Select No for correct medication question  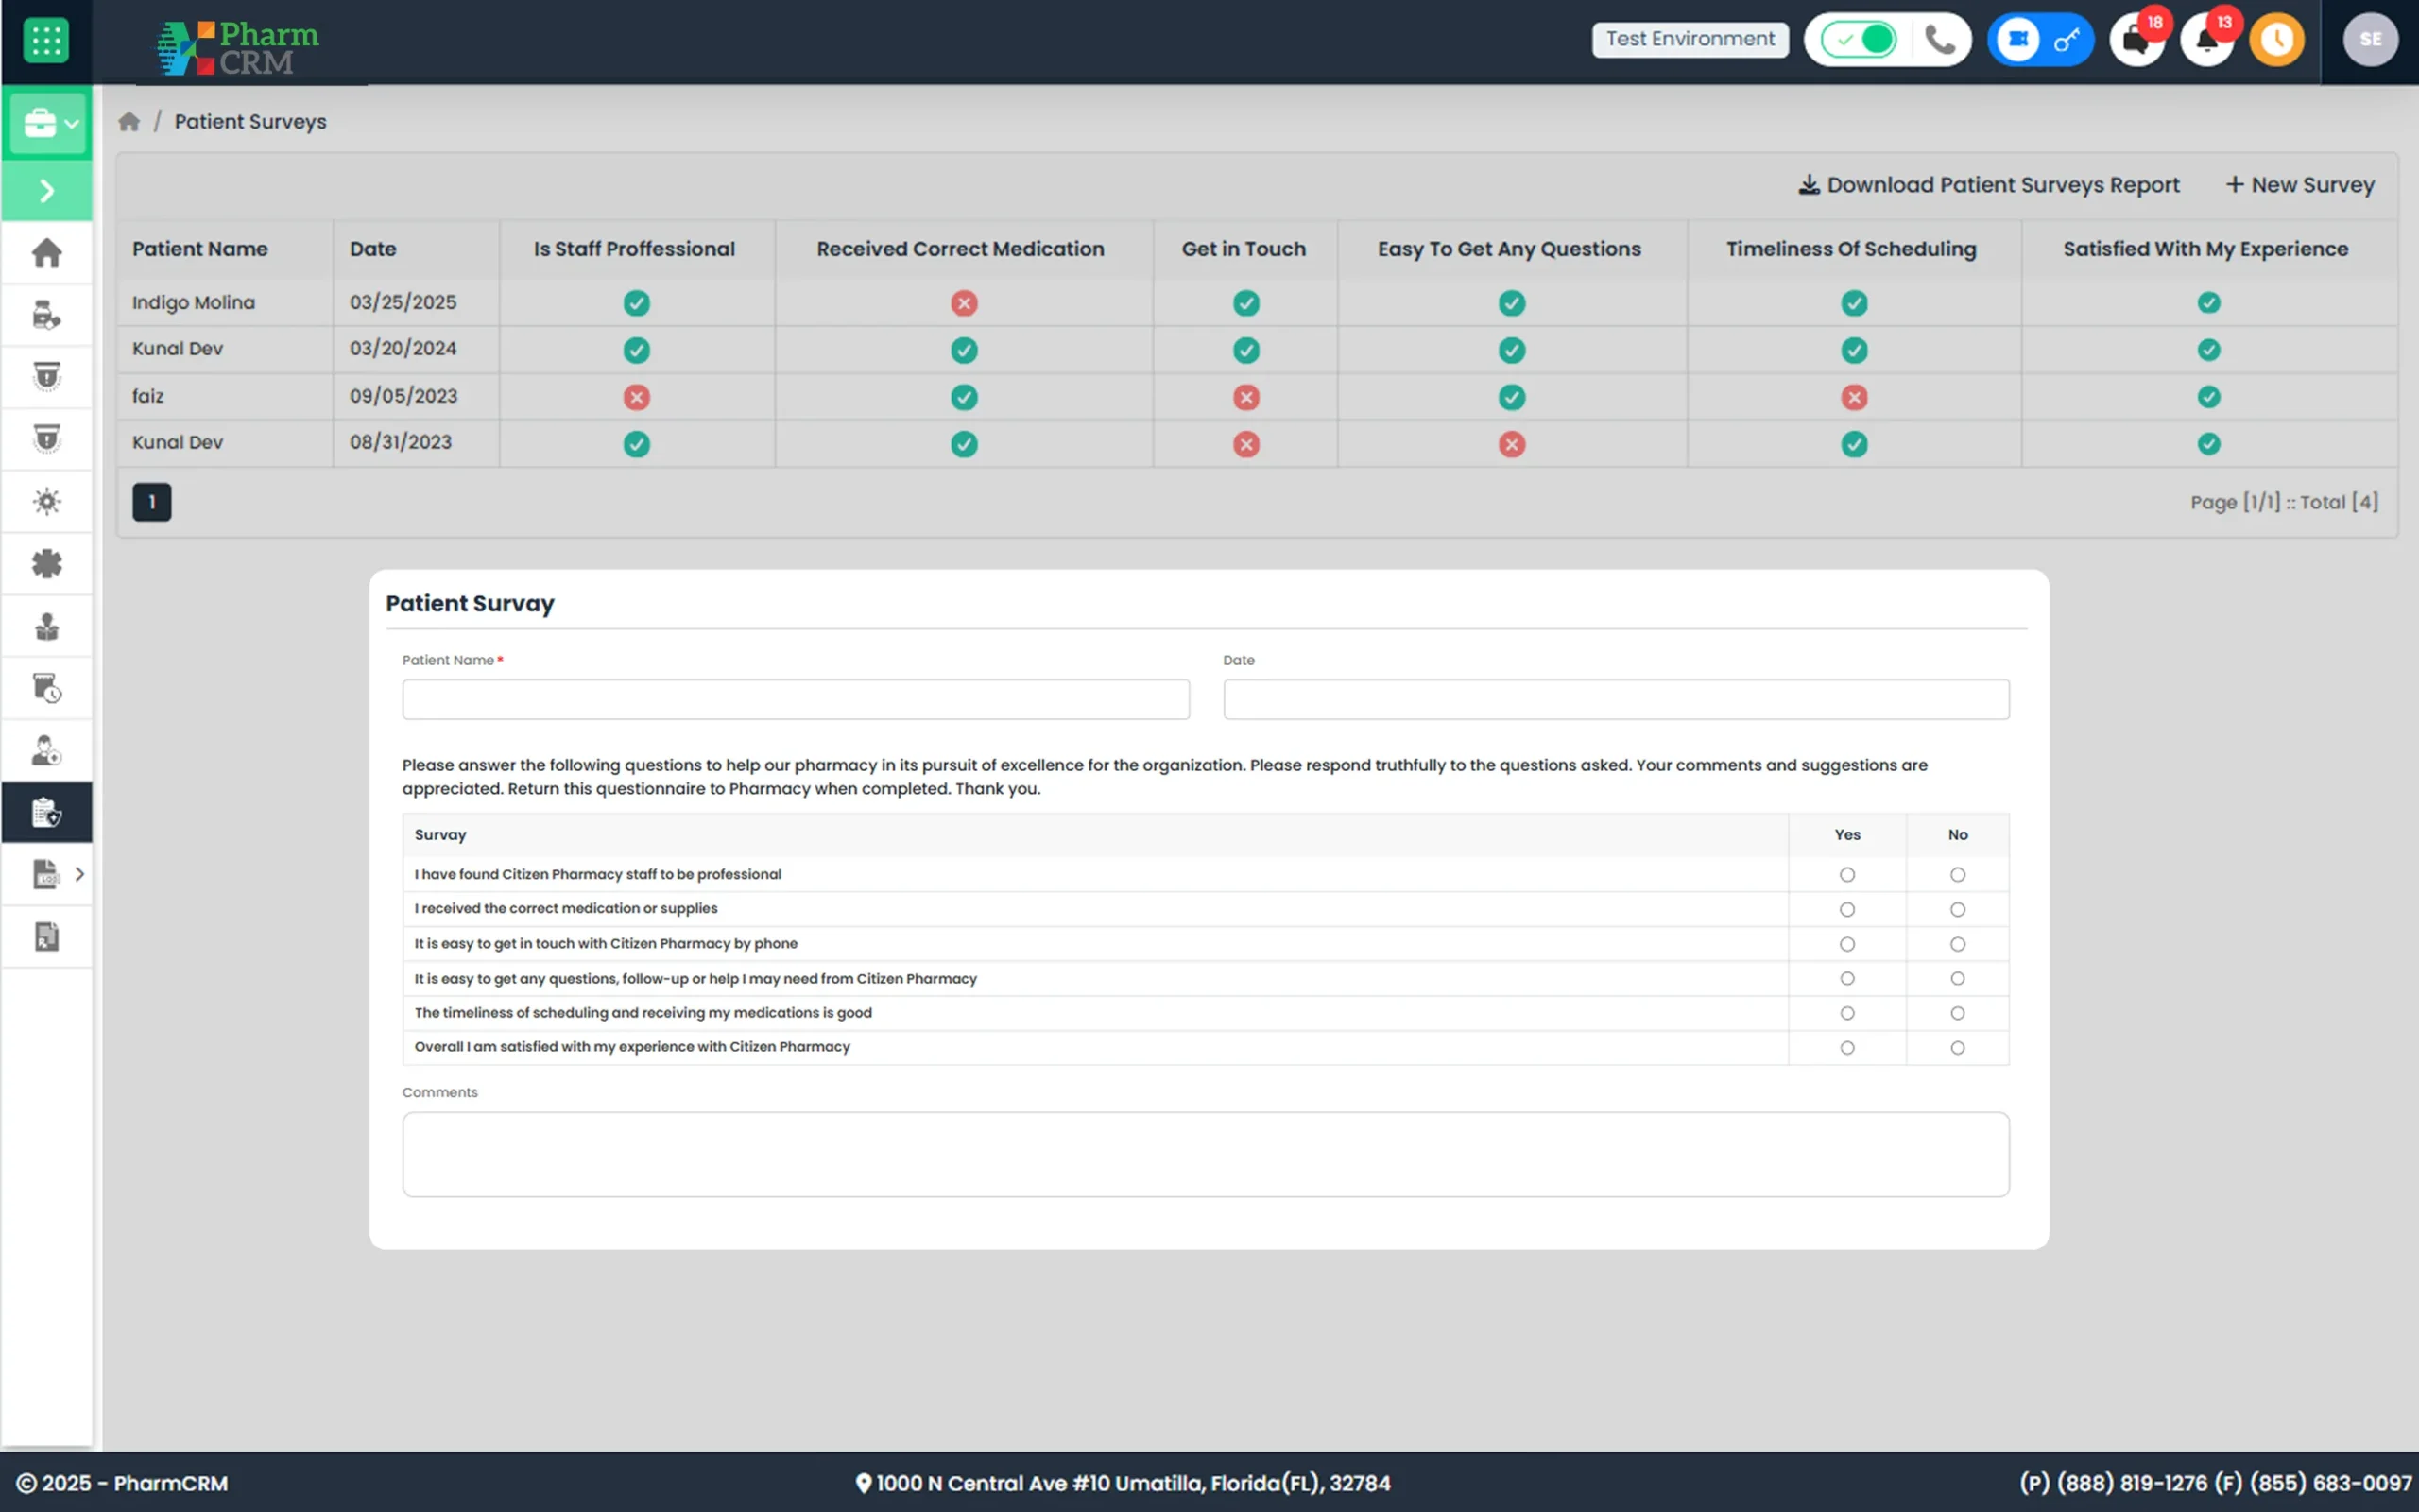click(1957, 909)
